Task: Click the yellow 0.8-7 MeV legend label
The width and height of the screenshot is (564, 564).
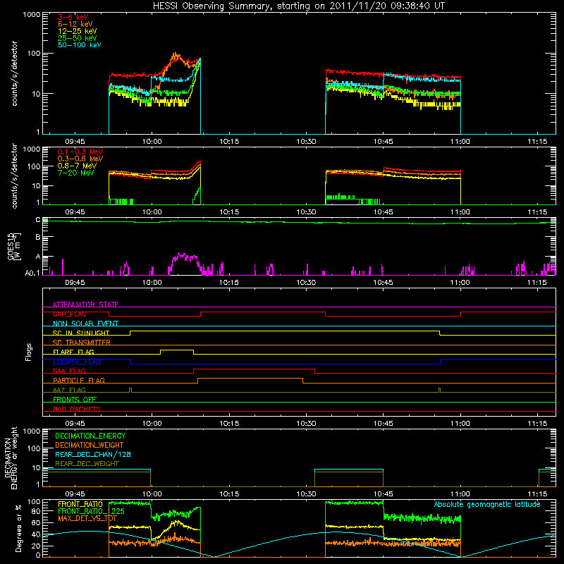Action: pyautogui.click(x=77, y=166)
